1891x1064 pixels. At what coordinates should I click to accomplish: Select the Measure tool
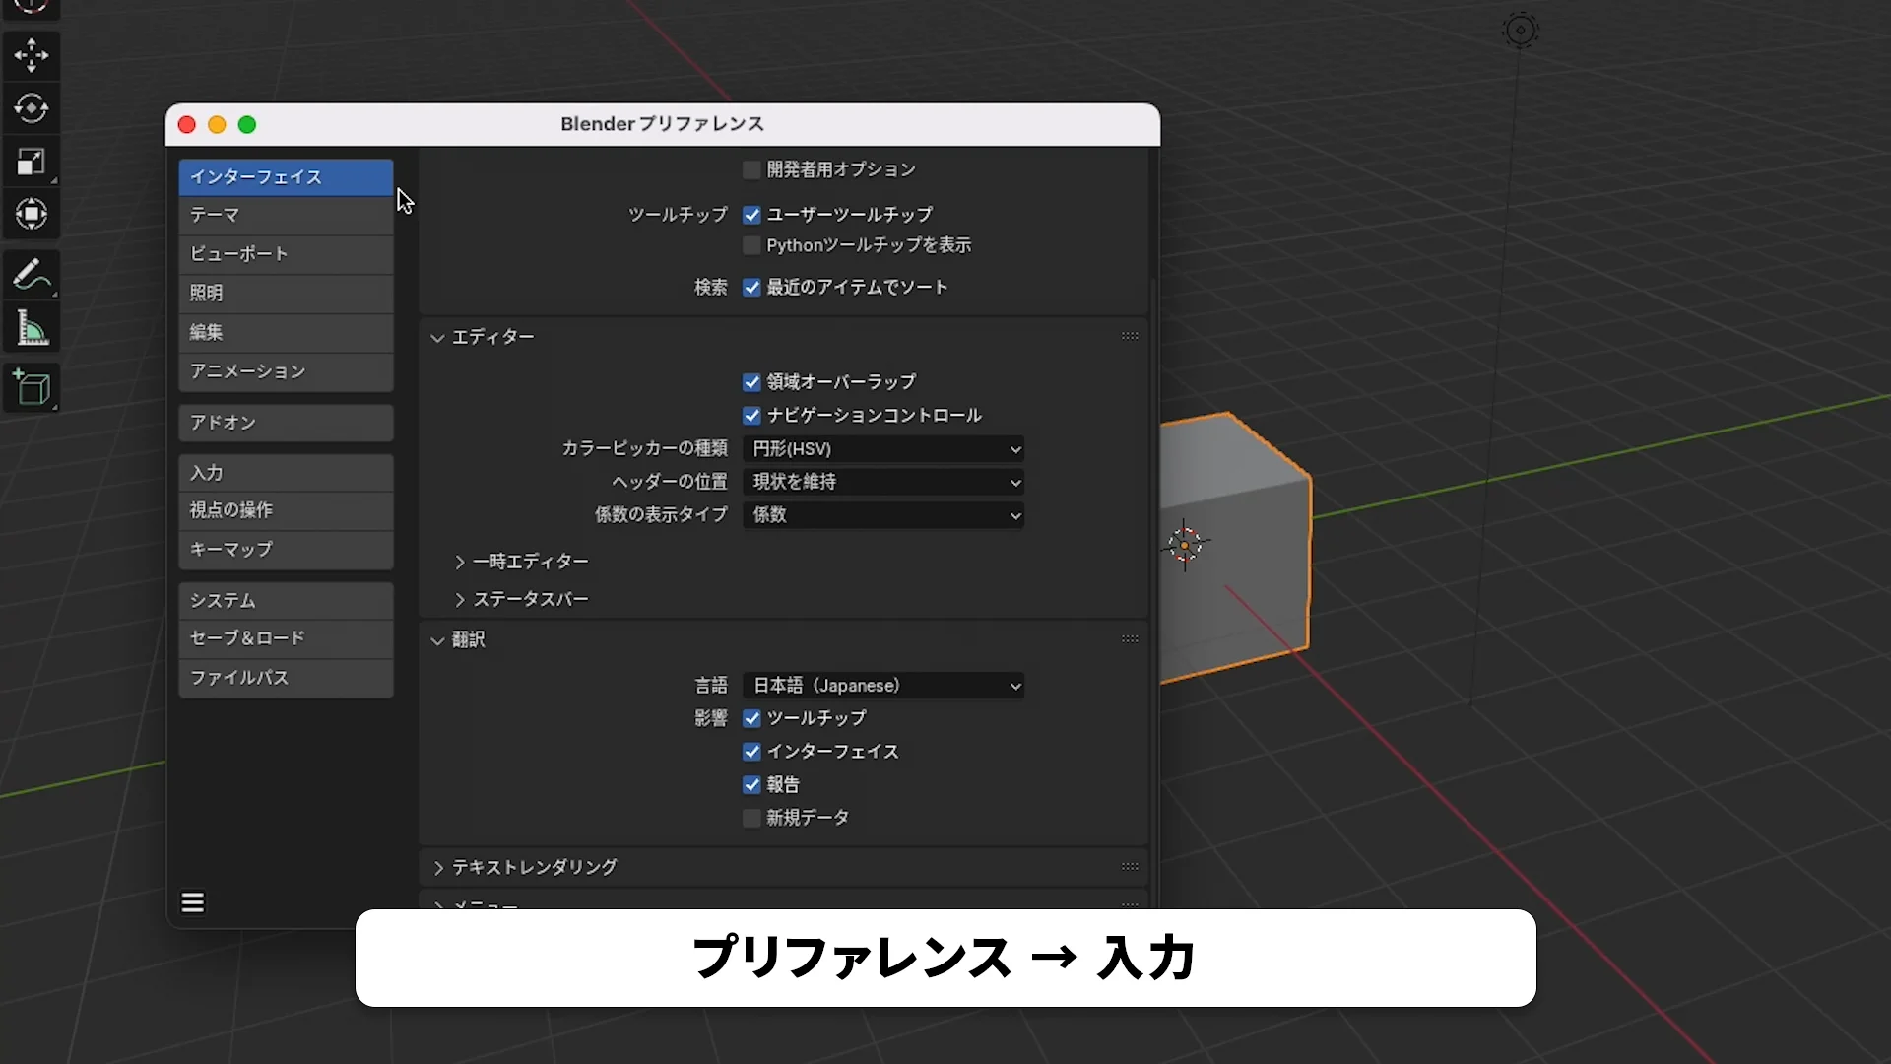click(32, 327)
